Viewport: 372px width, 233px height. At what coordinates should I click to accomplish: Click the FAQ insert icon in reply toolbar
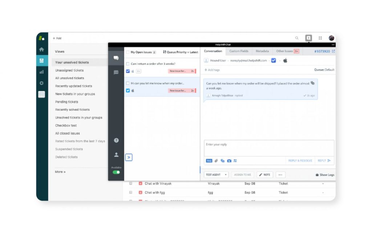pyautogui.click(x=209, y=161)
